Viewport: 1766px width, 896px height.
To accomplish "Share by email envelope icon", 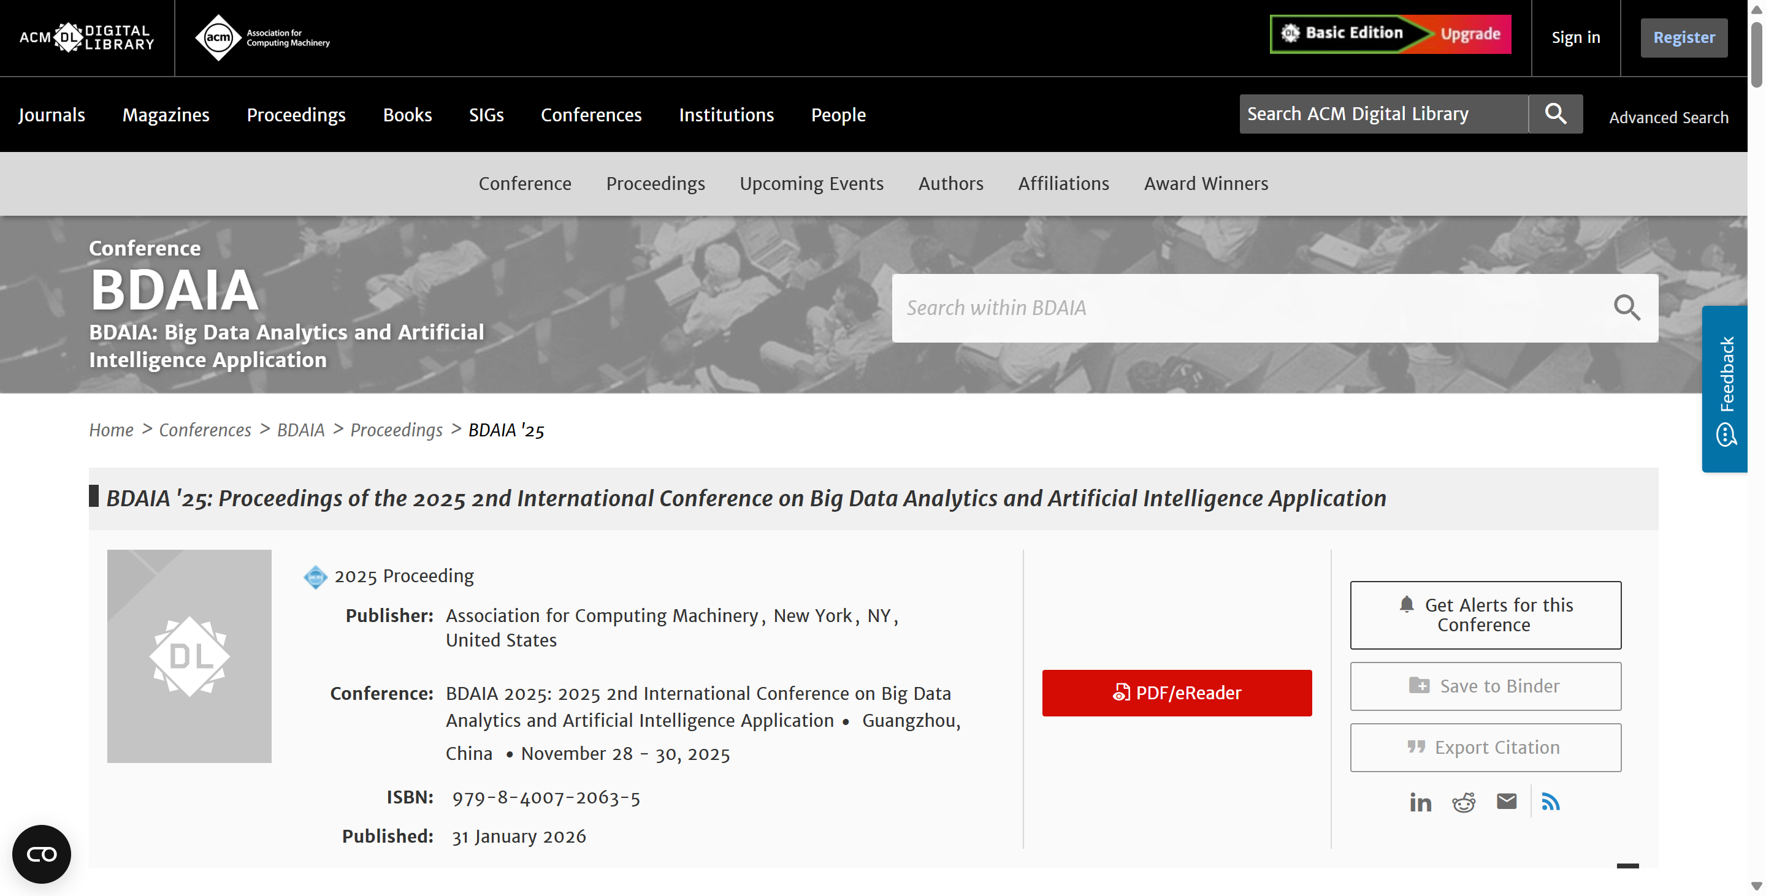I will click(x=1506, y=802).
